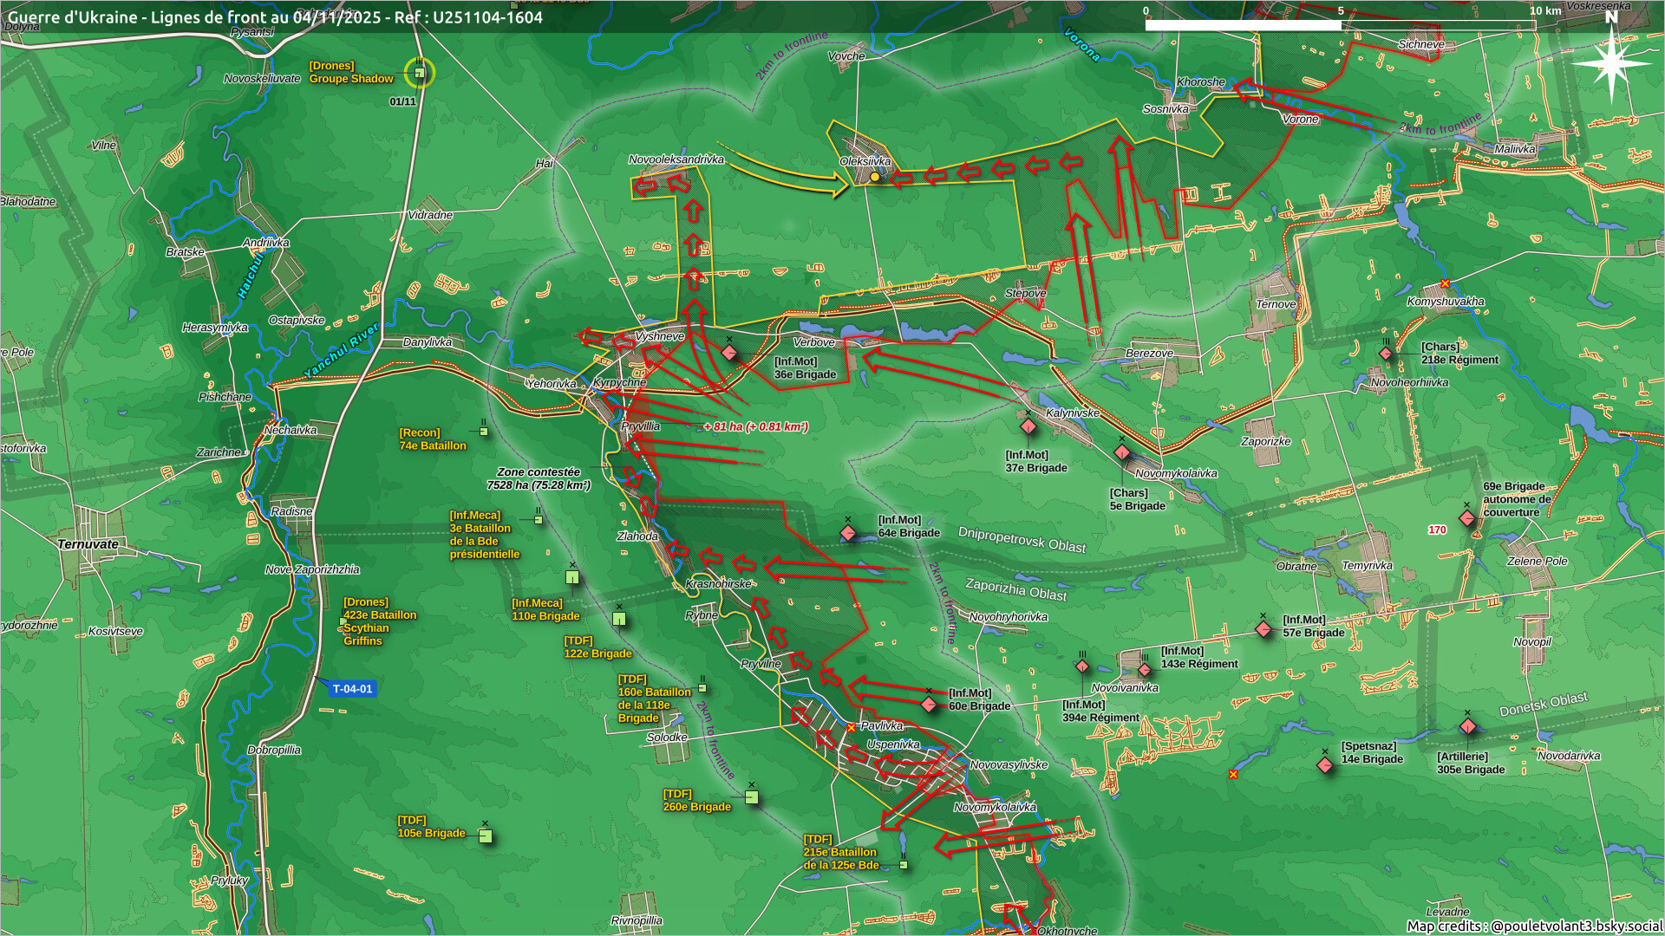This screenshot has width=1665, height=936.
Task: Click the Groupe Shadow drone unit marker
Action: coord(420,73)
